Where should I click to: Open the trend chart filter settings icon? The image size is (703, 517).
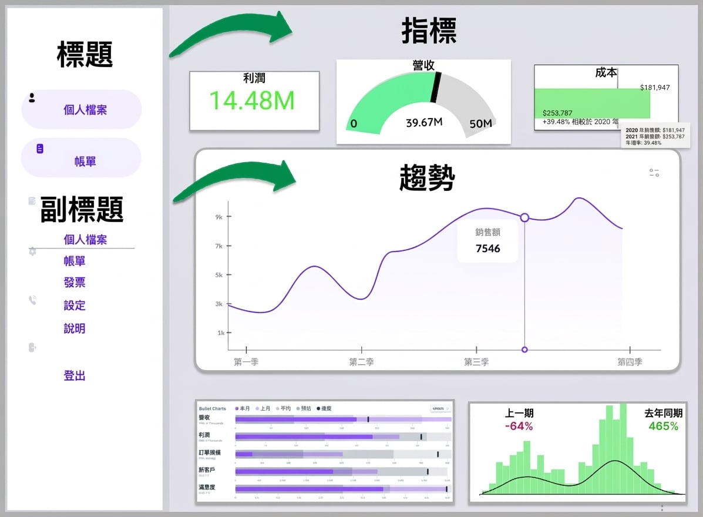pyautogui.click(x=654, y=173)
